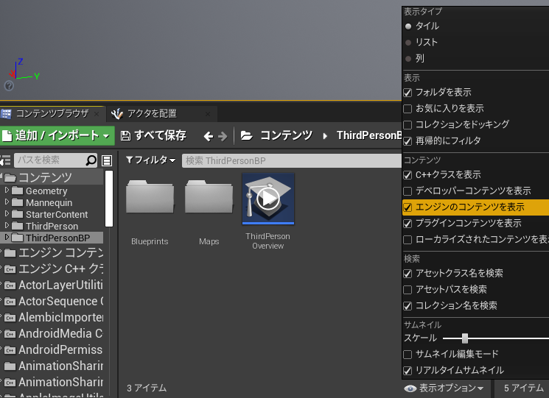The image size is (549, 398).
Task: Open the フィルタ dropdown
Action: point(150,160)
